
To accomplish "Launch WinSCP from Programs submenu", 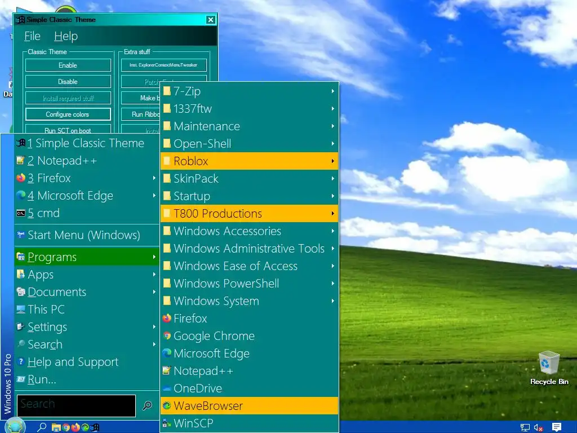I will (250, 423).
